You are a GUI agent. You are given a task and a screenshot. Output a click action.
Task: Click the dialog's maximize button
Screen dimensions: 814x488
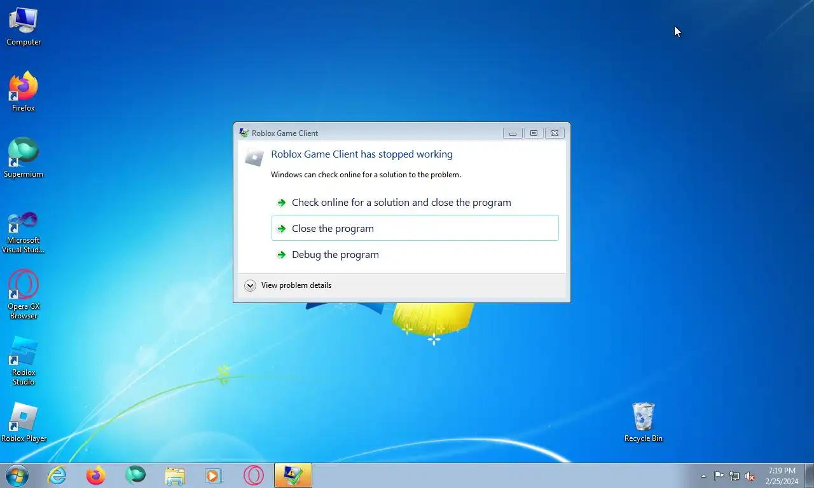pos(534,133)
